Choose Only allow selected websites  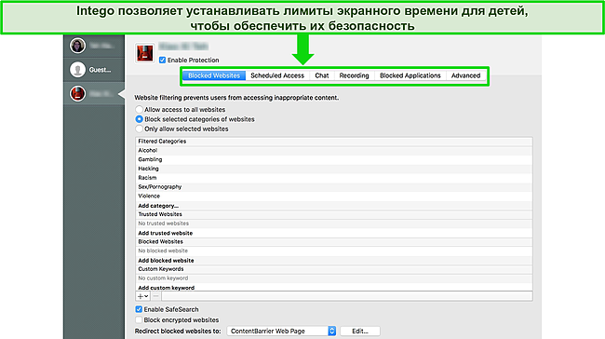tap(140, 129)
